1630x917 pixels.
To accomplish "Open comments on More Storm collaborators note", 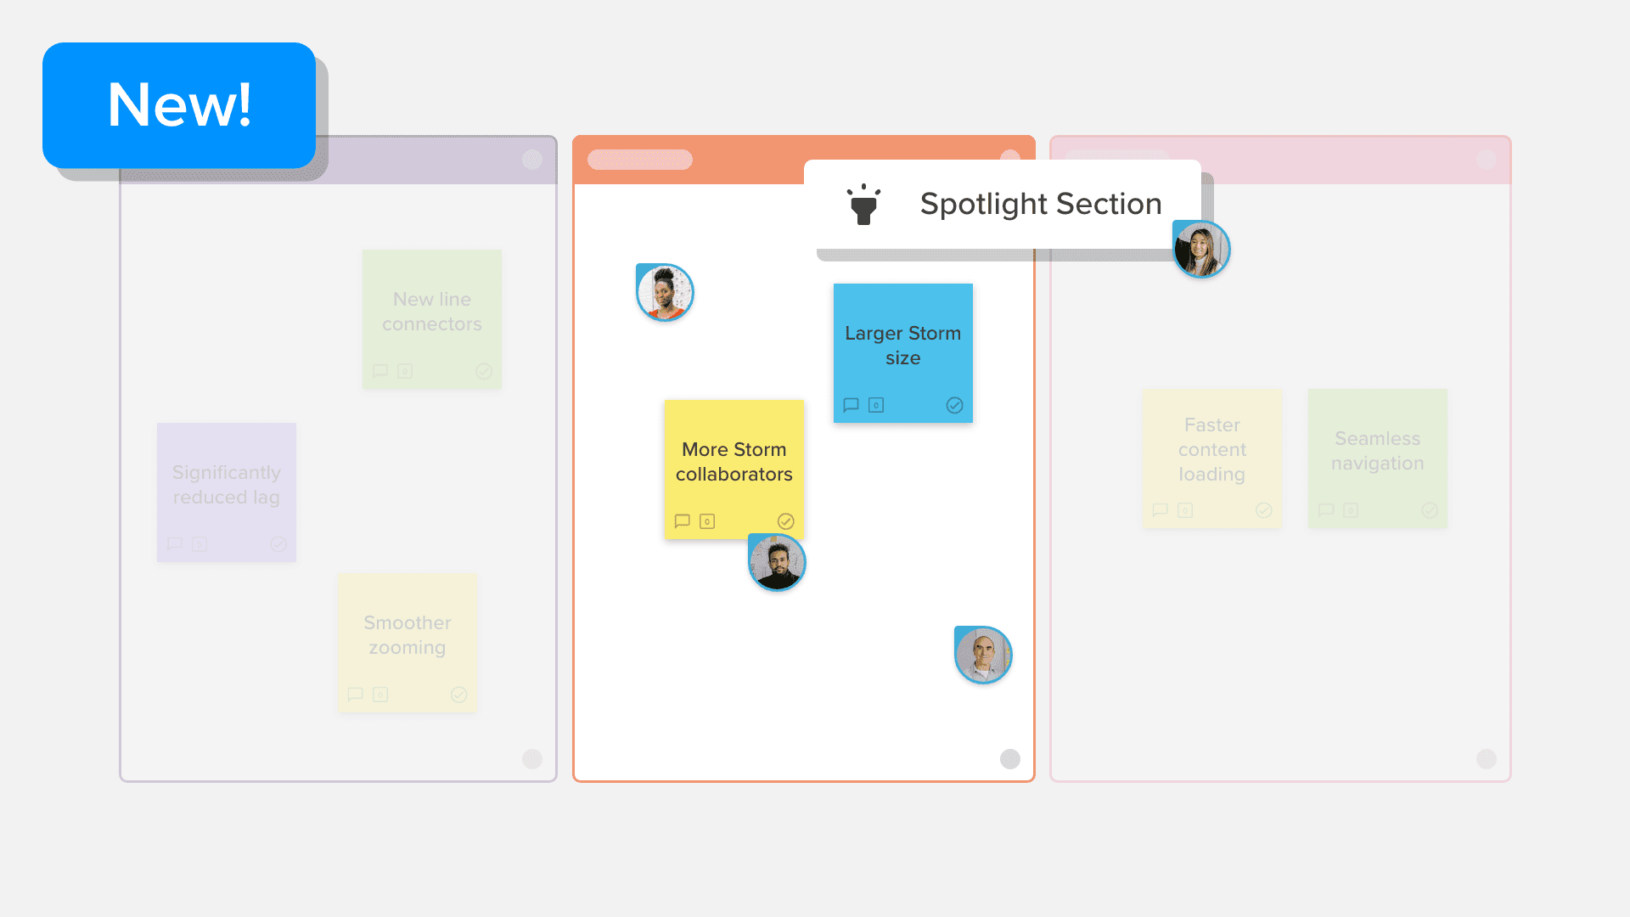I will pyautogui.click(x=682, y=521).
